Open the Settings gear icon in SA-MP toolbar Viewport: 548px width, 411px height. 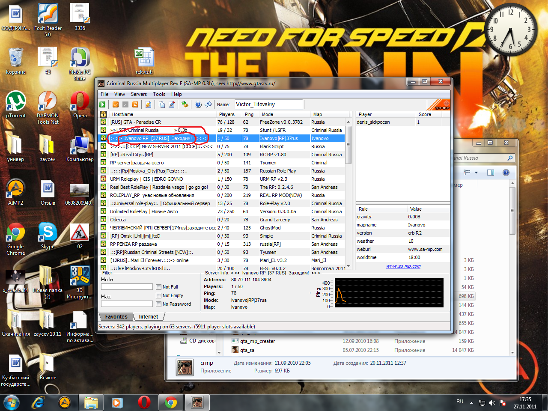[185, 104]
